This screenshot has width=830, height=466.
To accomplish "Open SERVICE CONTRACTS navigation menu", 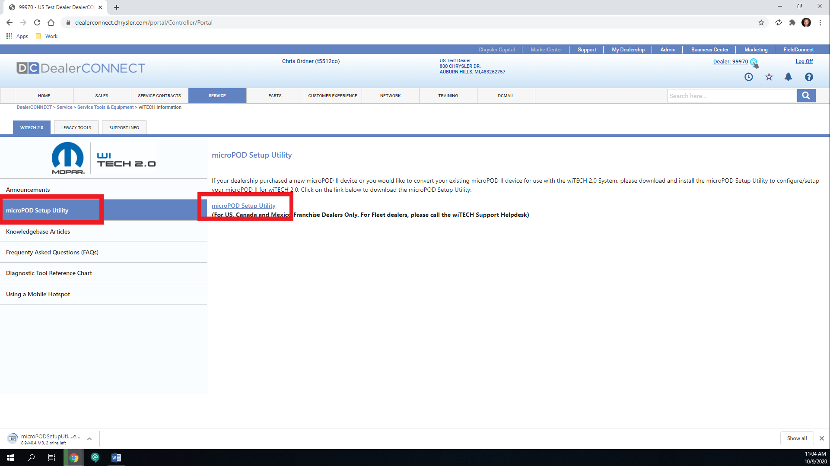I will [x=159, y=96].
